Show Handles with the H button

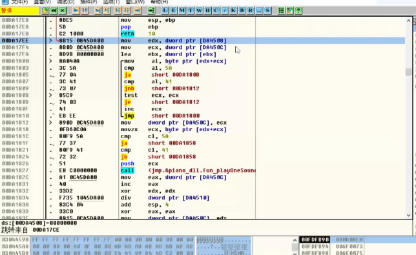pos(207,10)
